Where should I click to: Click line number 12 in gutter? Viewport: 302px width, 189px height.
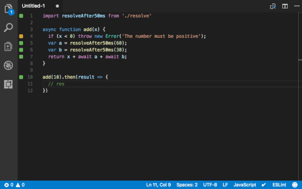pyautogui.click(x=30, y=91)
